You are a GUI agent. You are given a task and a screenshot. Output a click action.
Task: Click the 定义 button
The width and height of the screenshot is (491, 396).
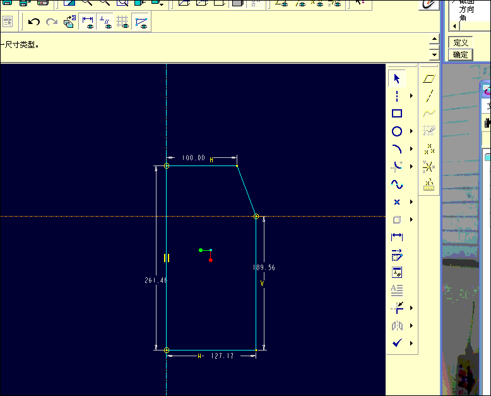(x=460, y=42)
